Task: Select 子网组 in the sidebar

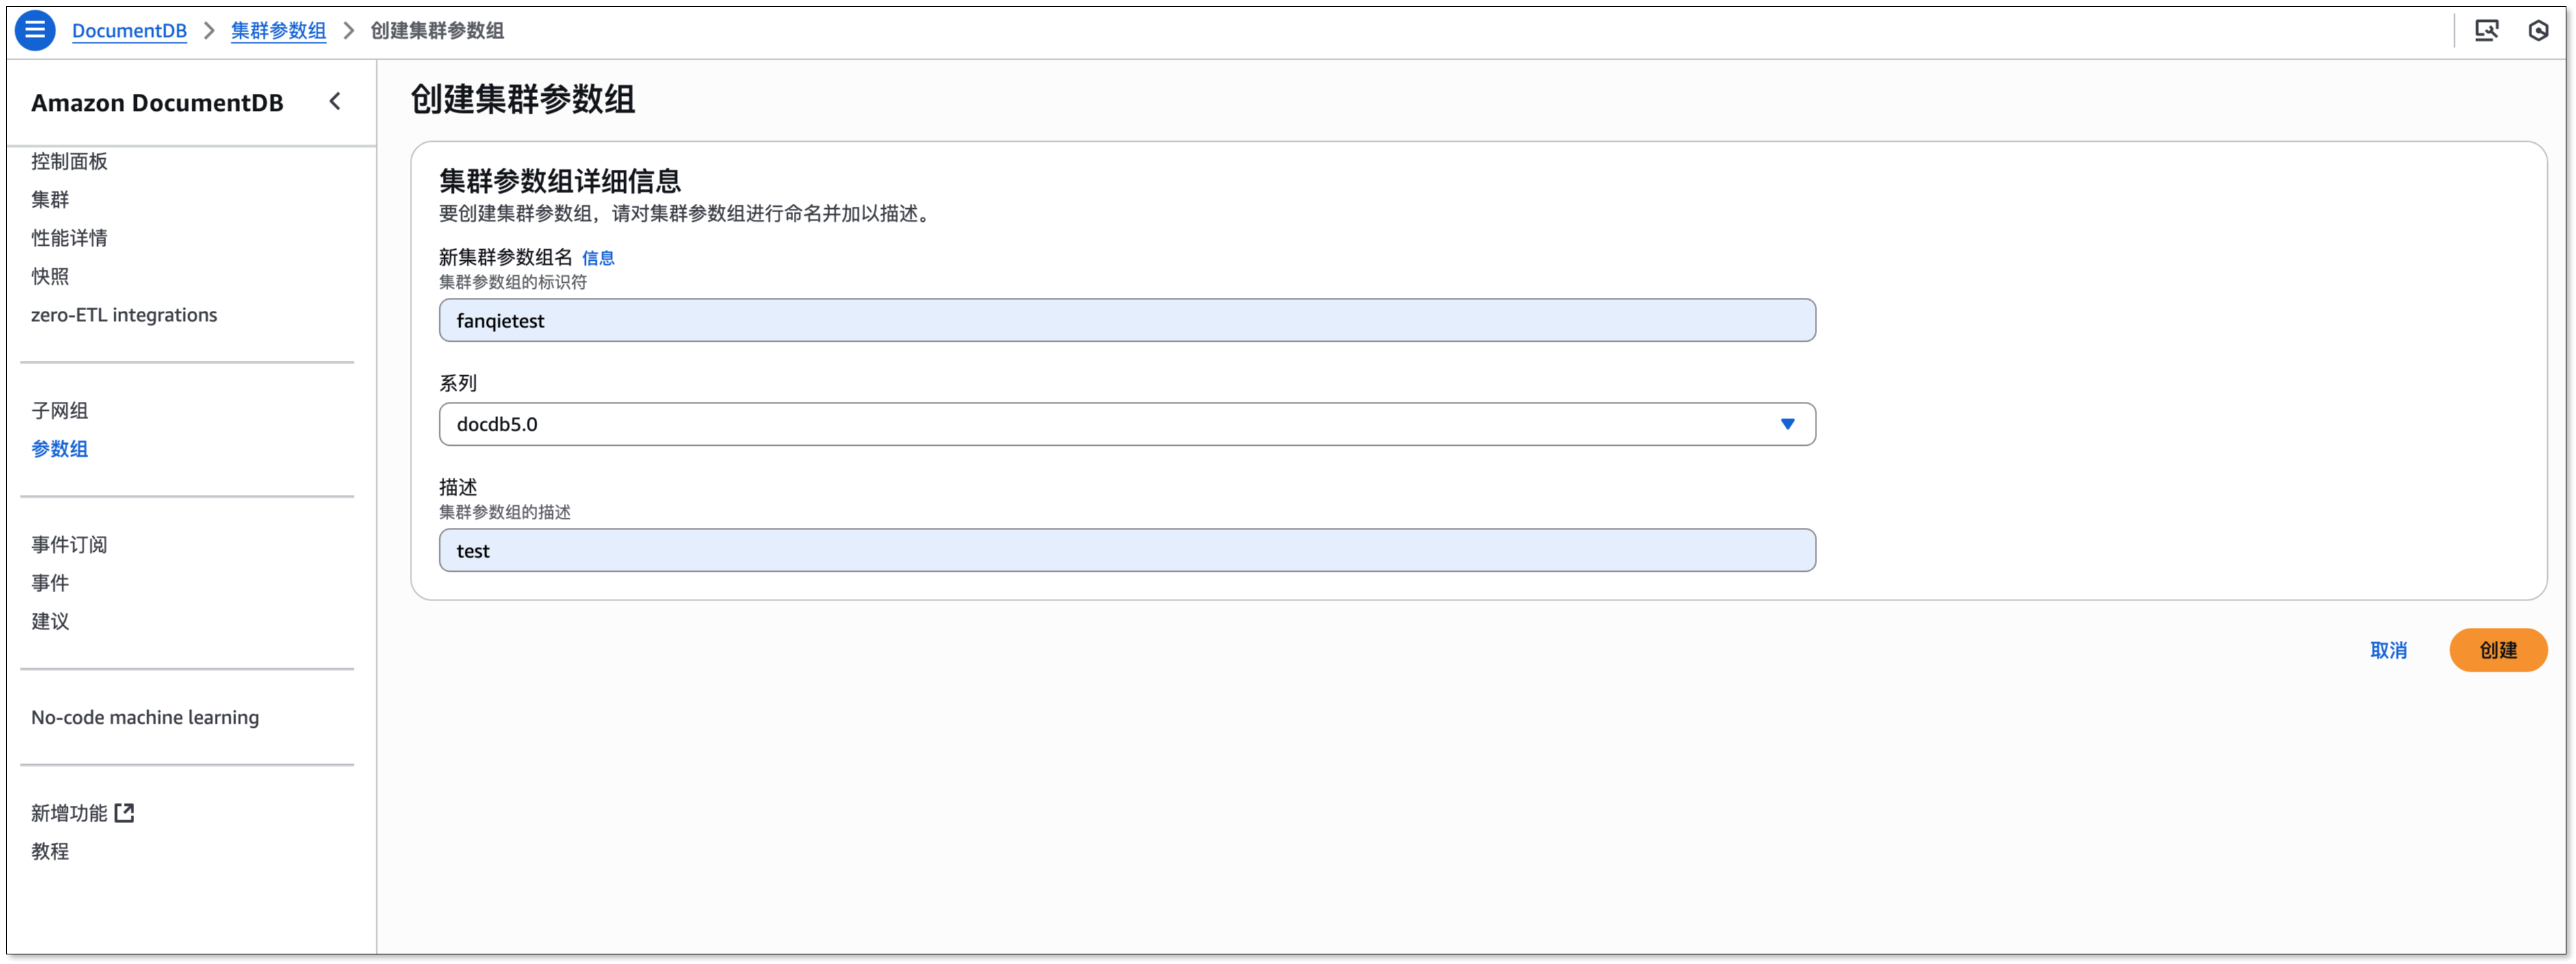Action: tap(60, 410)
